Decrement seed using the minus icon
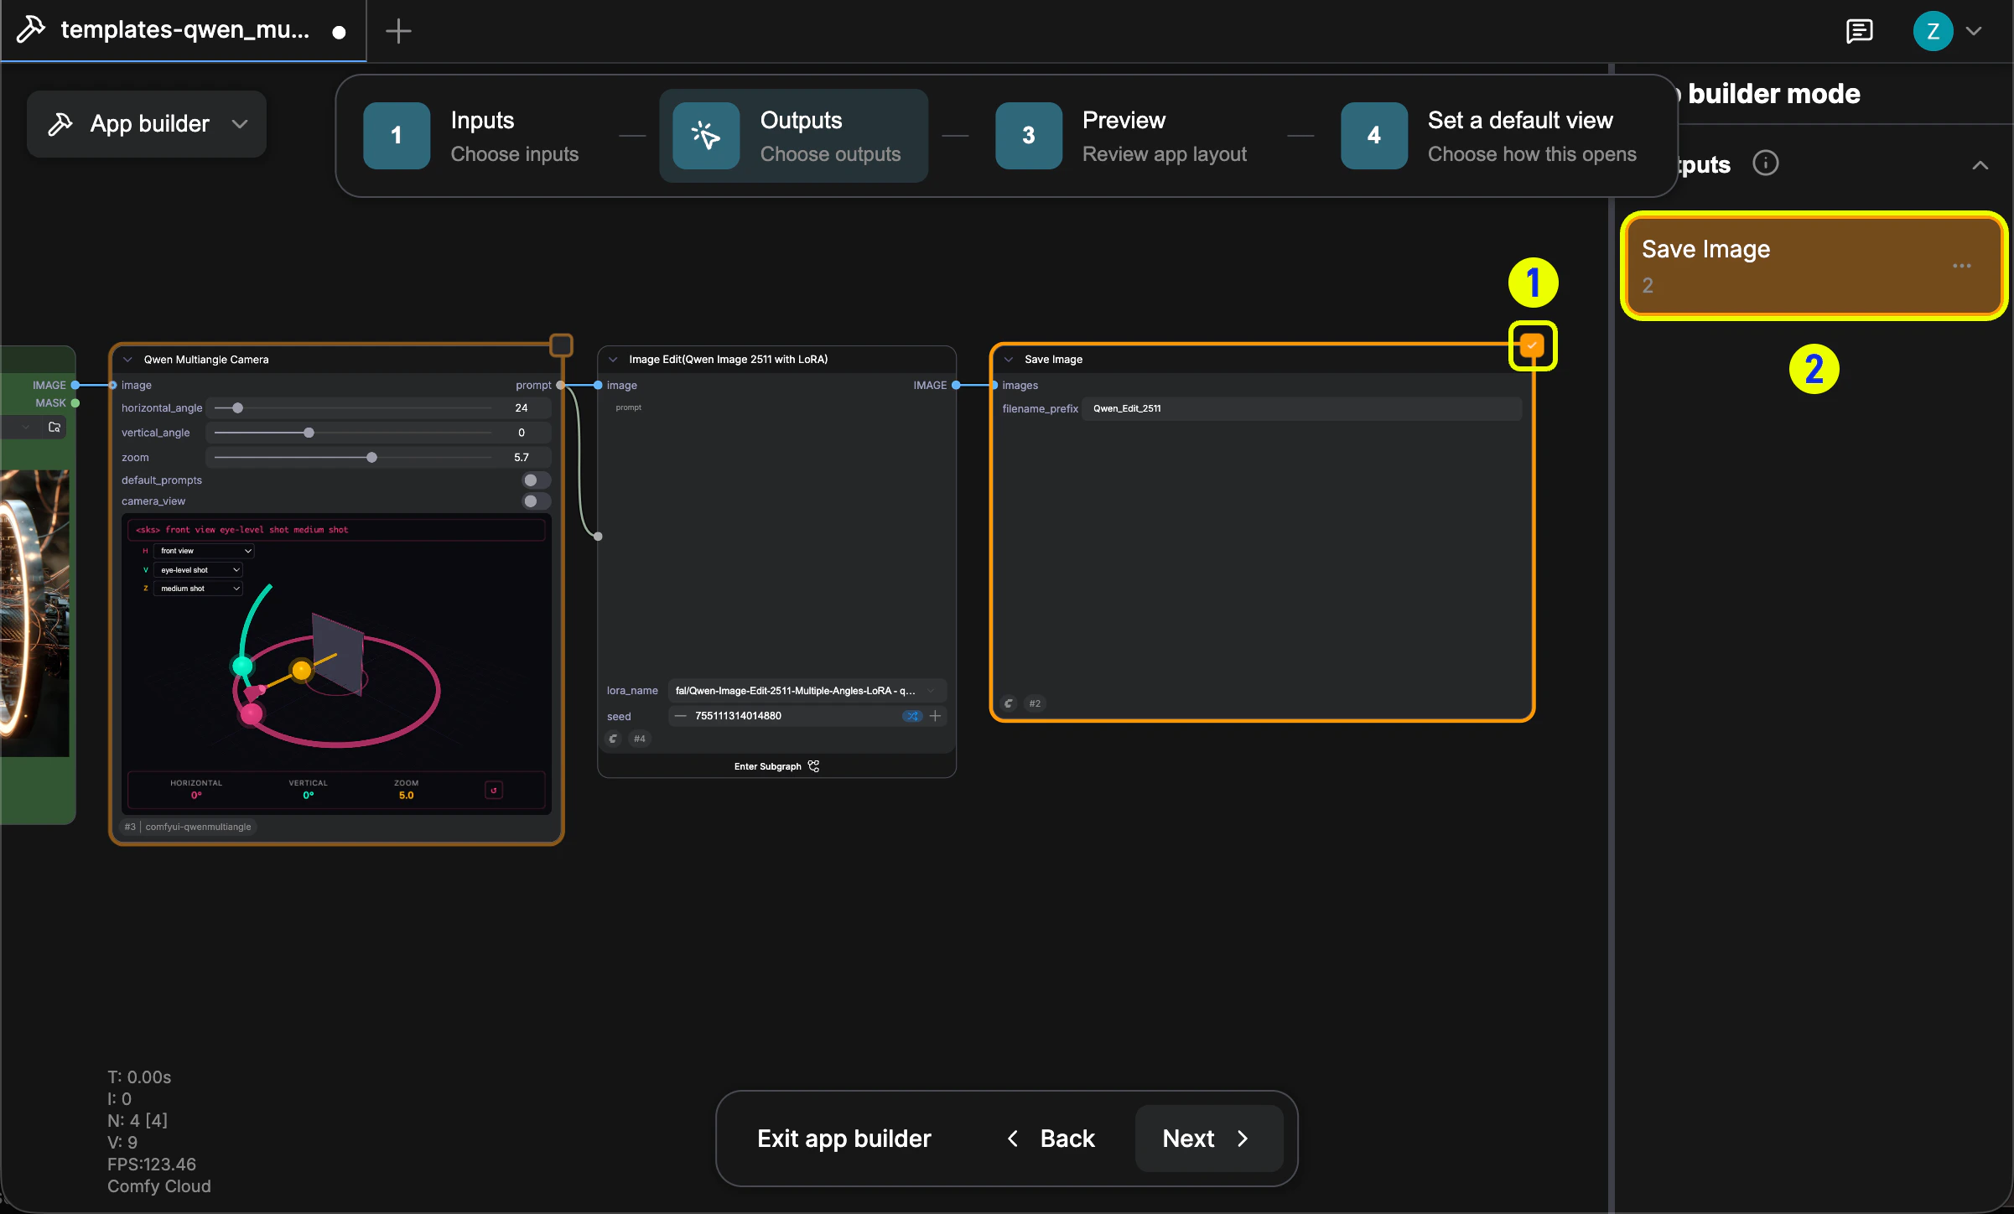This screenshot has width=2014, height=1214. [x=680, y=716]
